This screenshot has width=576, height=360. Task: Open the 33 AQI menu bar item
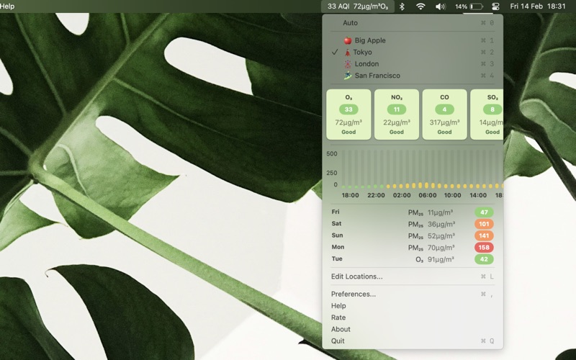[x=358, y=6]
